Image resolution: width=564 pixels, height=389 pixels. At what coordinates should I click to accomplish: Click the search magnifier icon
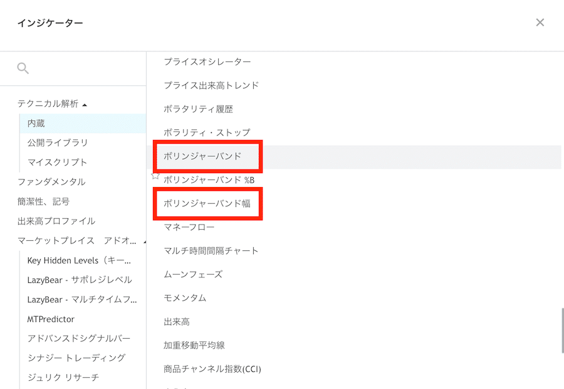tap(23, 68)
